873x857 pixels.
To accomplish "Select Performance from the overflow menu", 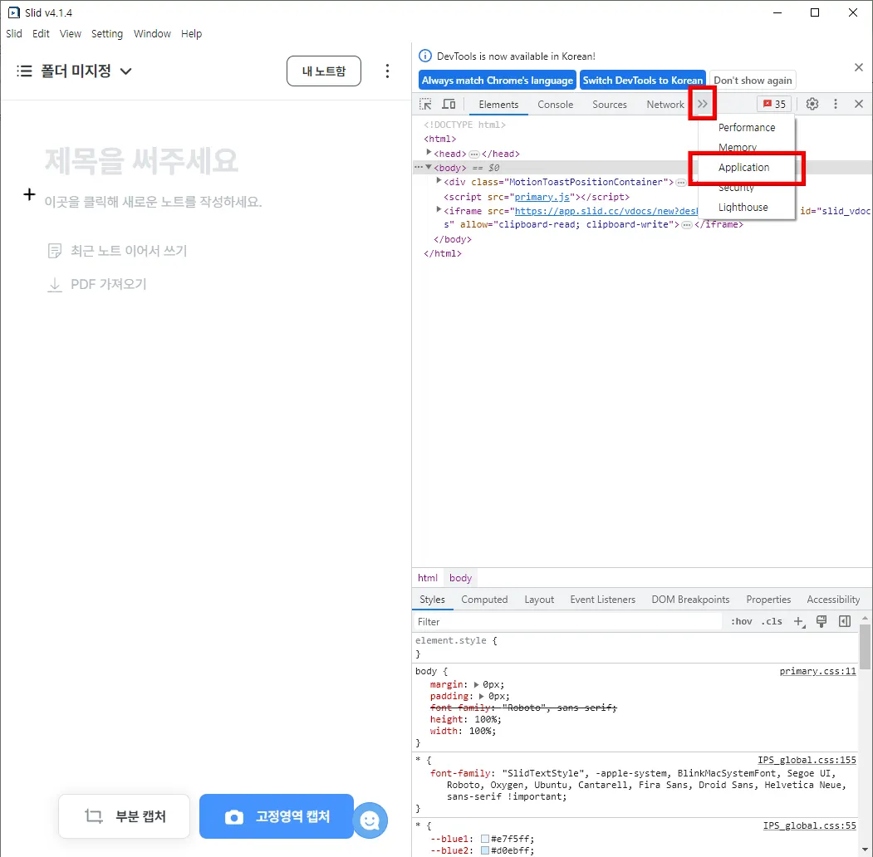I will (x=746, y=127).
